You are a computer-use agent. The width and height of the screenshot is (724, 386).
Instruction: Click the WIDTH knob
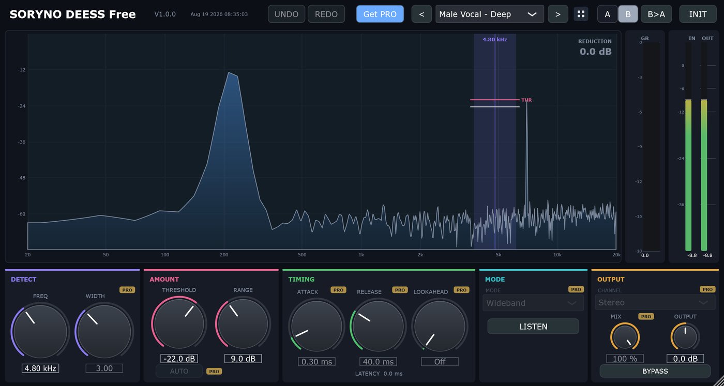(x=104, y=331)
